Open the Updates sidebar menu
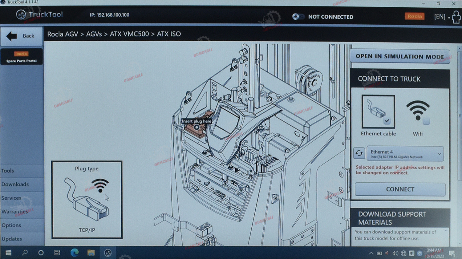 [x=22, y=239]
